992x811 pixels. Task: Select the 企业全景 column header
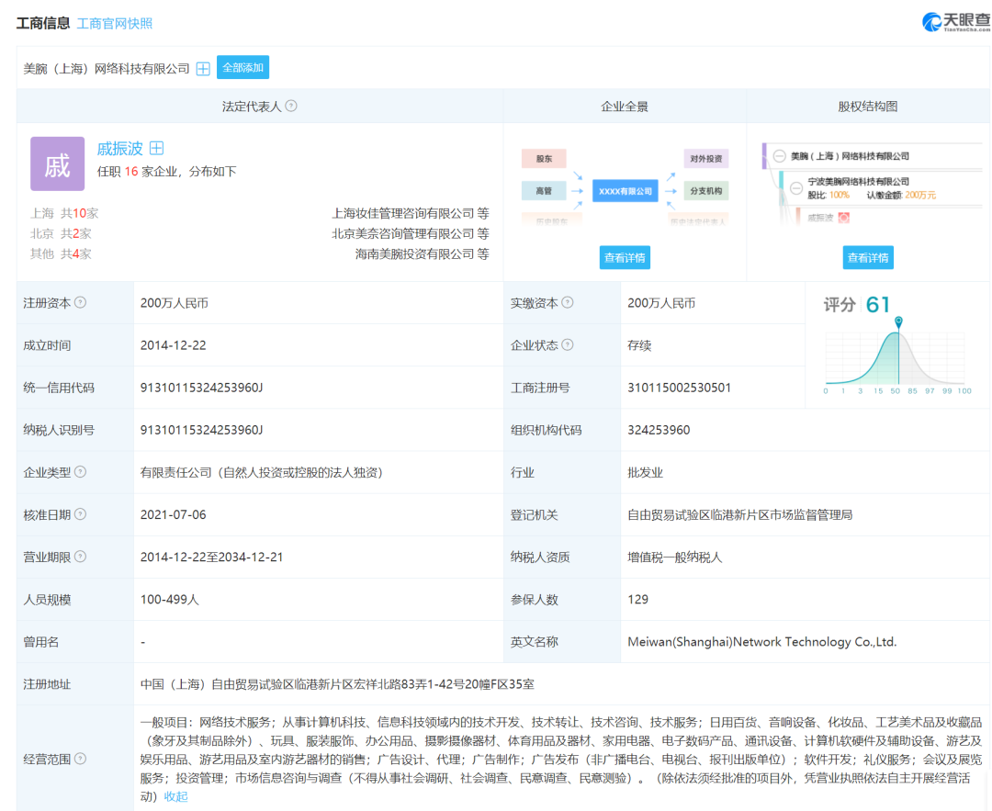[625, 107]
